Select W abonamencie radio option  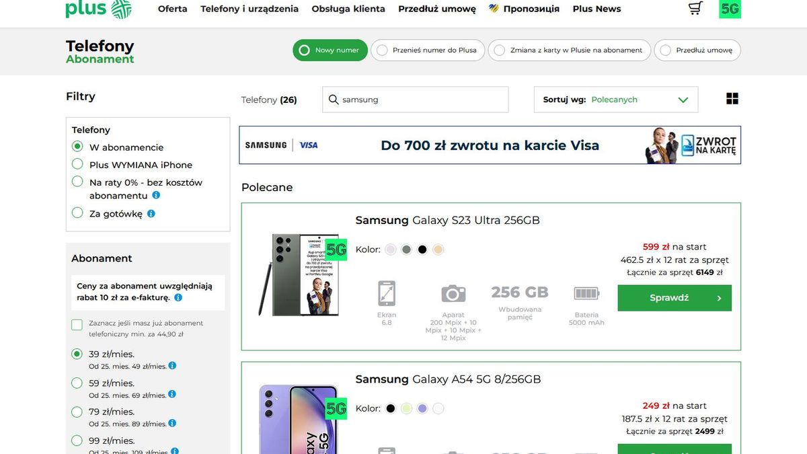(x=77, y=147)
